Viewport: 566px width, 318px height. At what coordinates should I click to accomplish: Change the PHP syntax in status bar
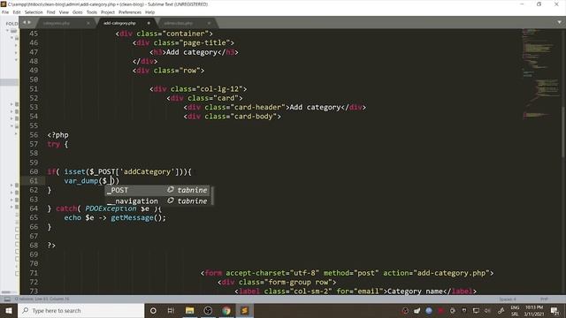[544, 299]
